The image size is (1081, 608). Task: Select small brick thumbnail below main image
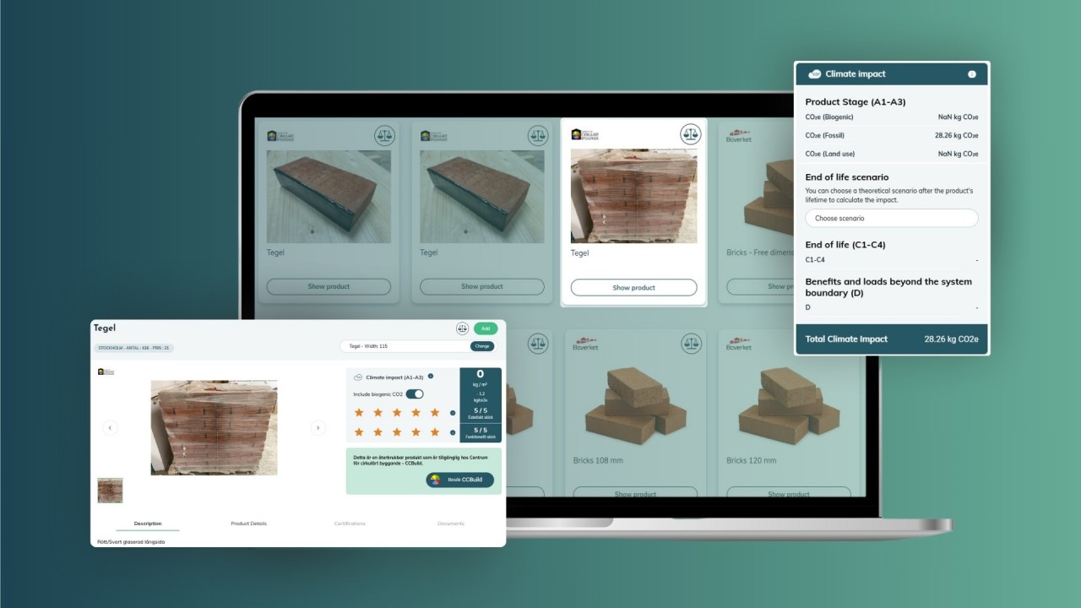(110, 491)
